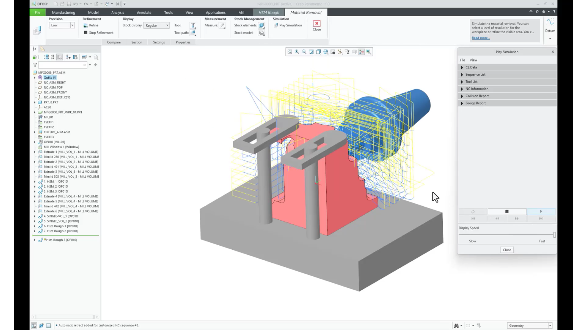This screenshot has height=330, width=587.
Task: Toggle the Tool path display icon
Action: click(193, 33)
